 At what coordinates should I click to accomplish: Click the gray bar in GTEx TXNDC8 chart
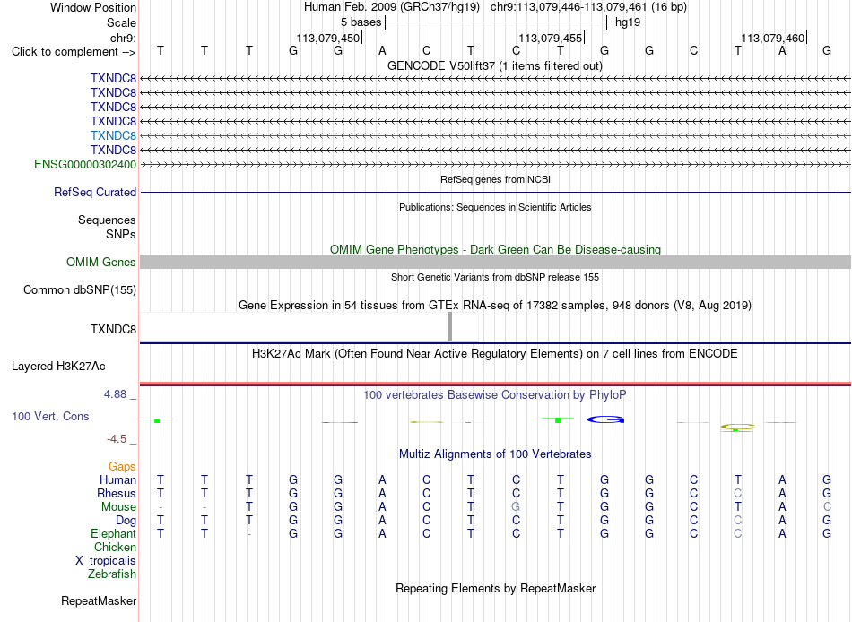[449, 327]
